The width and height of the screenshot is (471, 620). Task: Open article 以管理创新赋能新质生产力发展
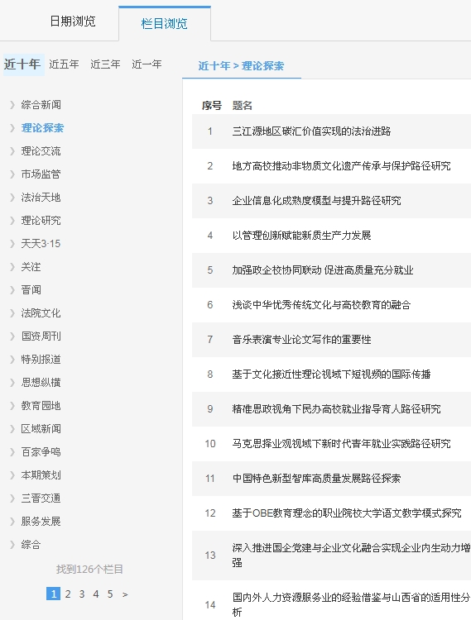tap(301, 236)
